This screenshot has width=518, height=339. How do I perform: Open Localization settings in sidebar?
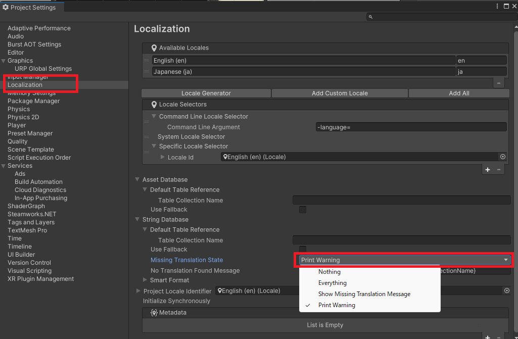tap(64, 85)
